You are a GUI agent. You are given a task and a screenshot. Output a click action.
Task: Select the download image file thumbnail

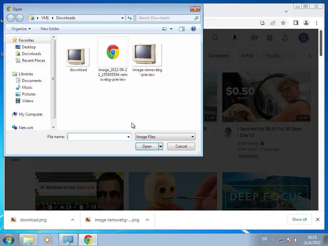pos(78,57)
